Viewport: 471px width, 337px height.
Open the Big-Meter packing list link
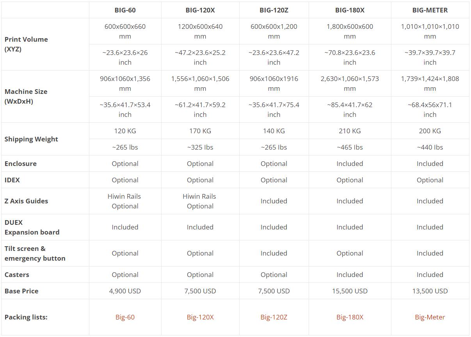pos(430,317)
